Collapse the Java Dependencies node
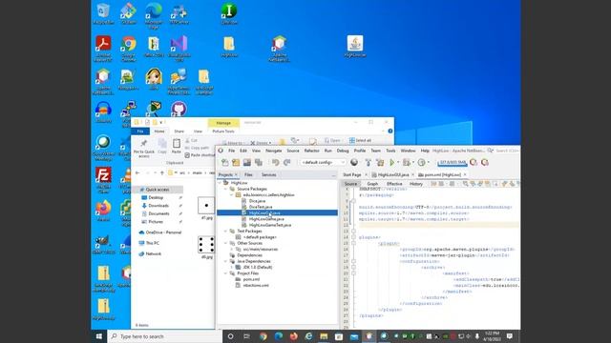The width and height of the screenshot is (611, 343). (225, 261)
